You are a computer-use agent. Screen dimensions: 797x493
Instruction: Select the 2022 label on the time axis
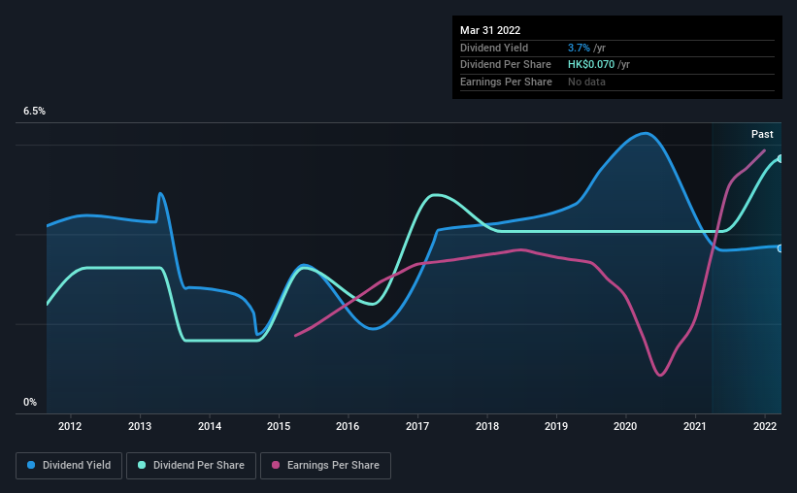coord(764,426)
